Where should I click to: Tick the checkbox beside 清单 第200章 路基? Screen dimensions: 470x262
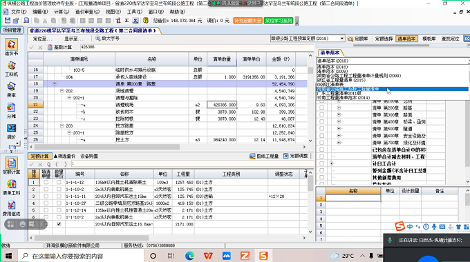[x=321, y=108]
